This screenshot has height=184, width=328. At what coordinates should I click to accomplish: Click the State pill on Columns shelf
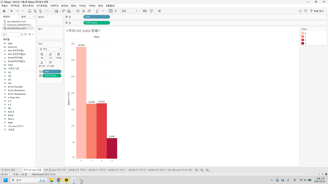coord(97,17)
